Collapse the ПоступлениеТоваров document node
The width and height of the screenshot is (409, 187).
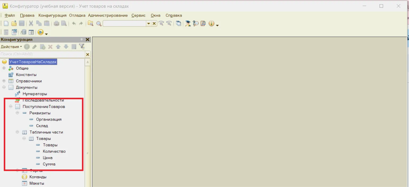click(x=11, y=107)
